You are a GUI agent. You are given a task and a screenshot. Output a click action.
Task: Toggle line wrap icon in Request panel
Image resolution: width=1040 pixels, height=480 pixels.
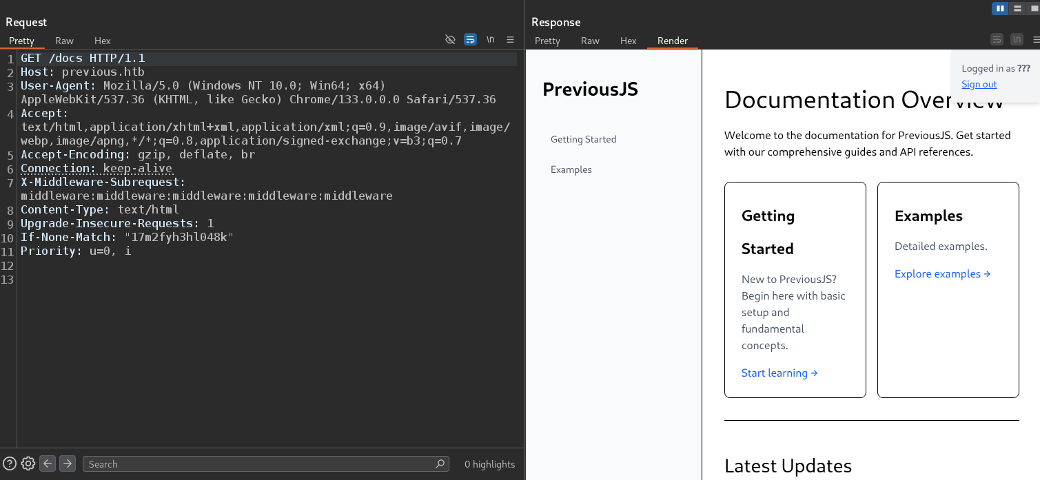point(470,40)
